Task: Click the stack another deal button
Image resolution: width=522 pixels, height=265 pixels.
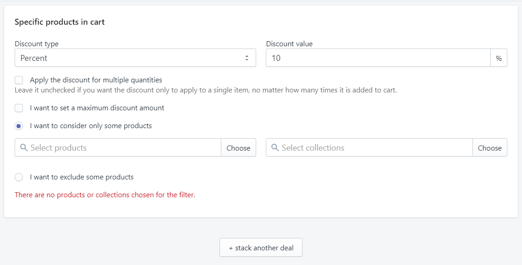Action: tap(261, 248)
